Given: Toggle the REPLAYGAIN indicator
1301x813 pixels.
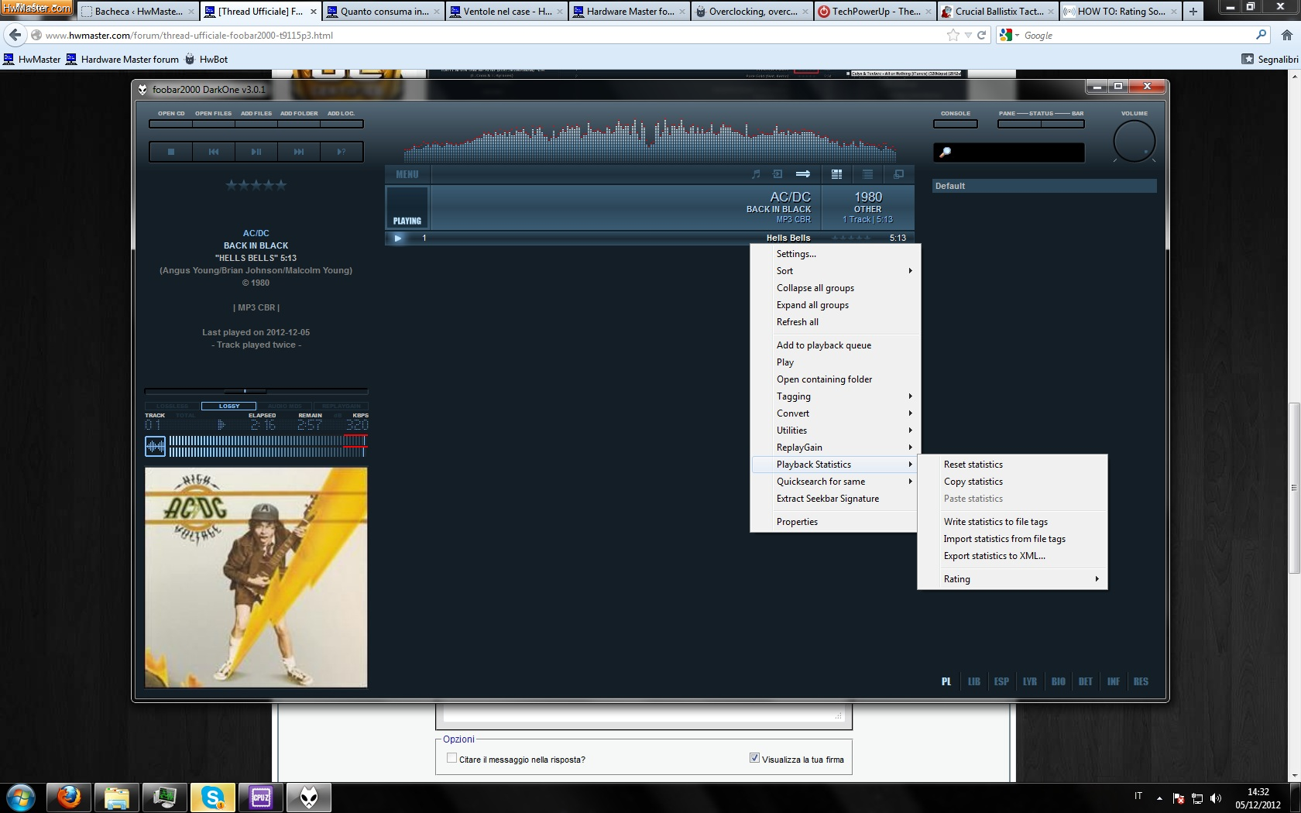Looking at the screenshot, I should pyautogui.click(x=341, y=406).
